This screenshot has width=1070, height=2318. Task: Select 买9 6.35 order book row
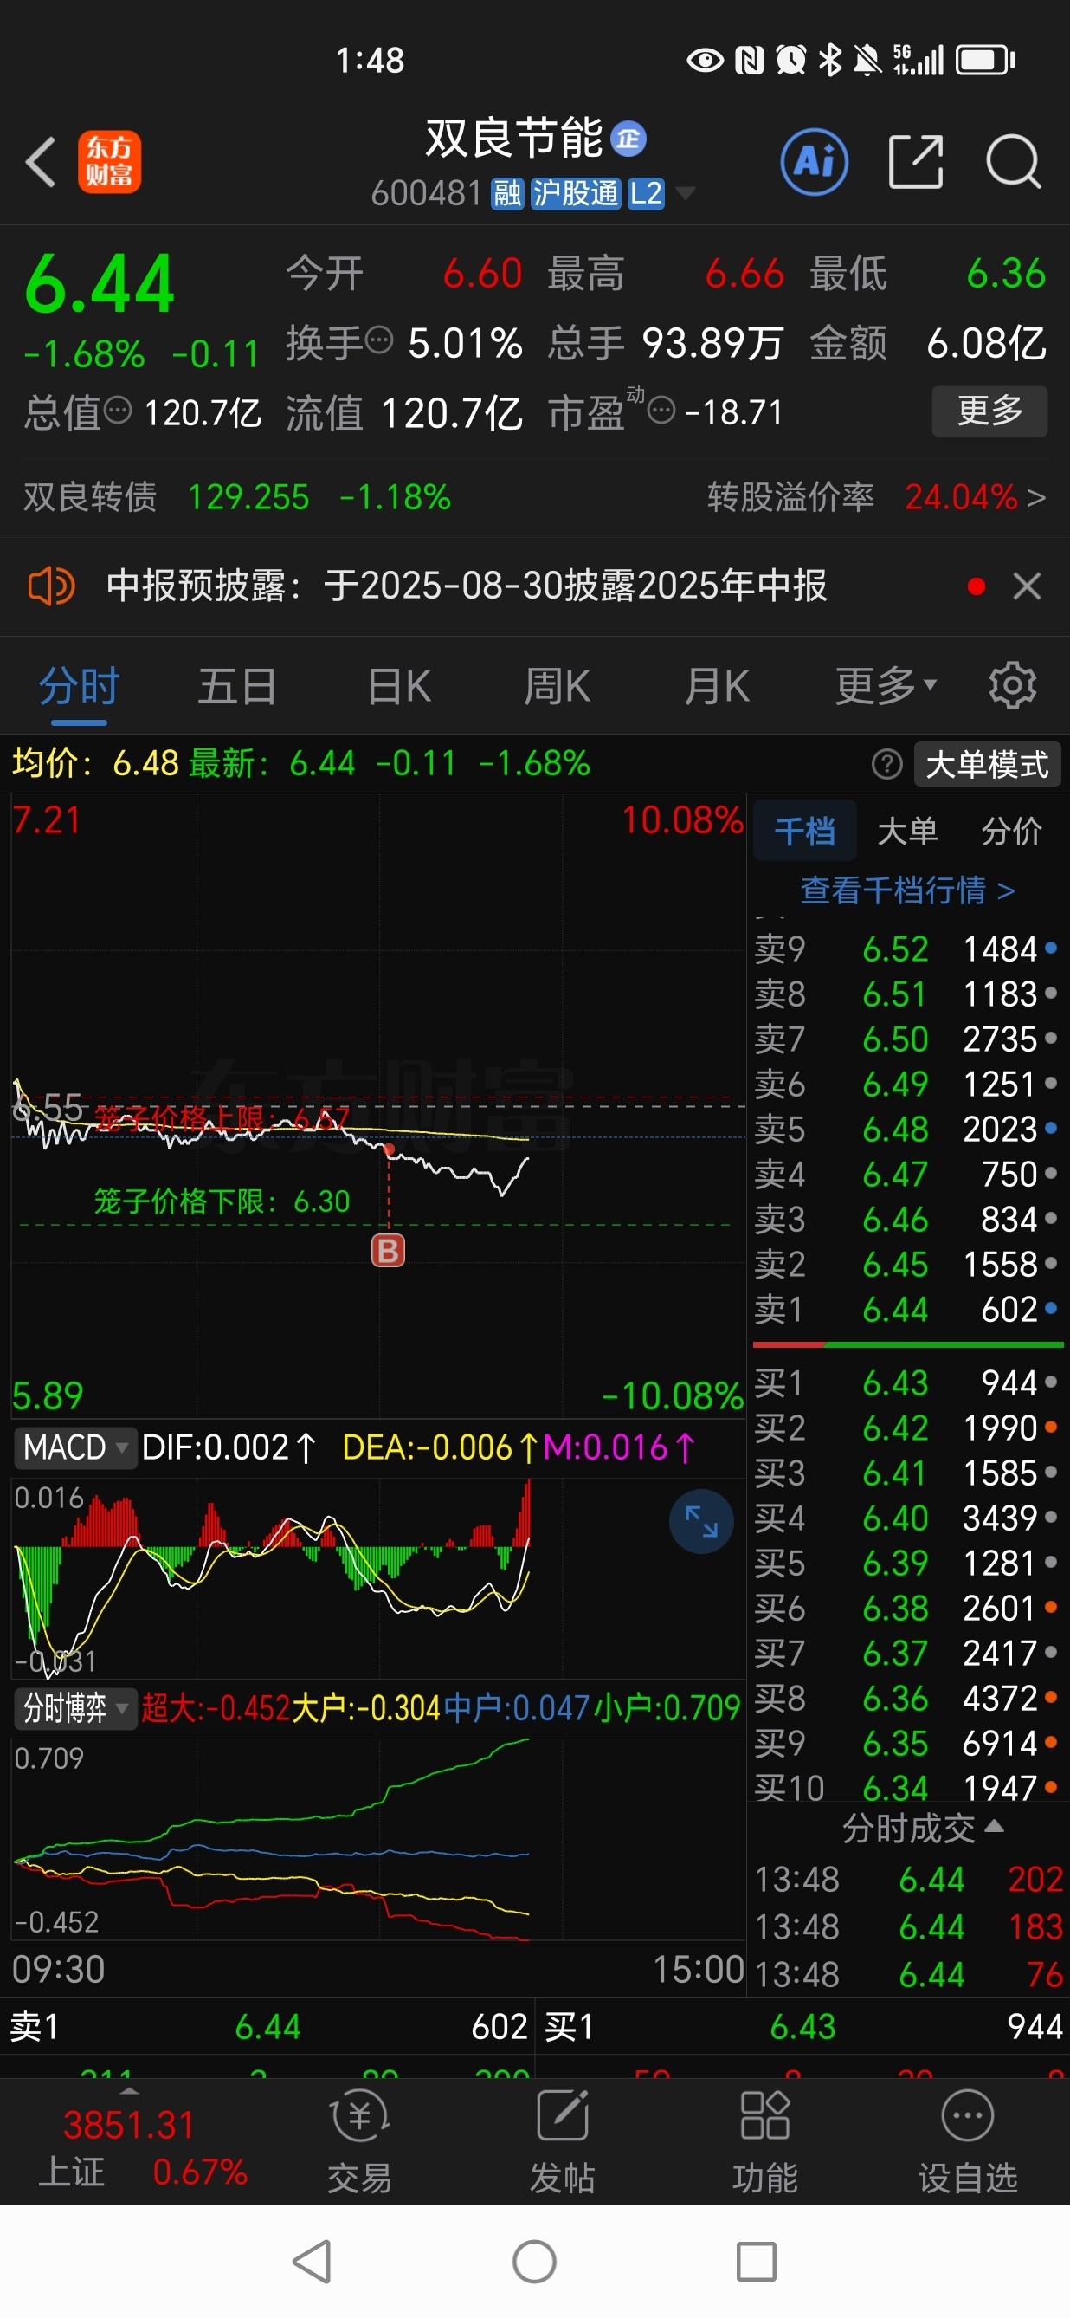tap(907, 1743)
